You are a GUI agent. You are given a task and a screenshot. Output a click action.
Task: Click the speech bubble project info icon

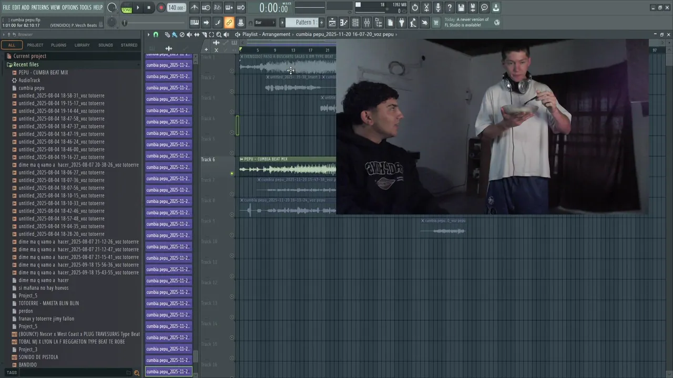(x=484, y=7)
